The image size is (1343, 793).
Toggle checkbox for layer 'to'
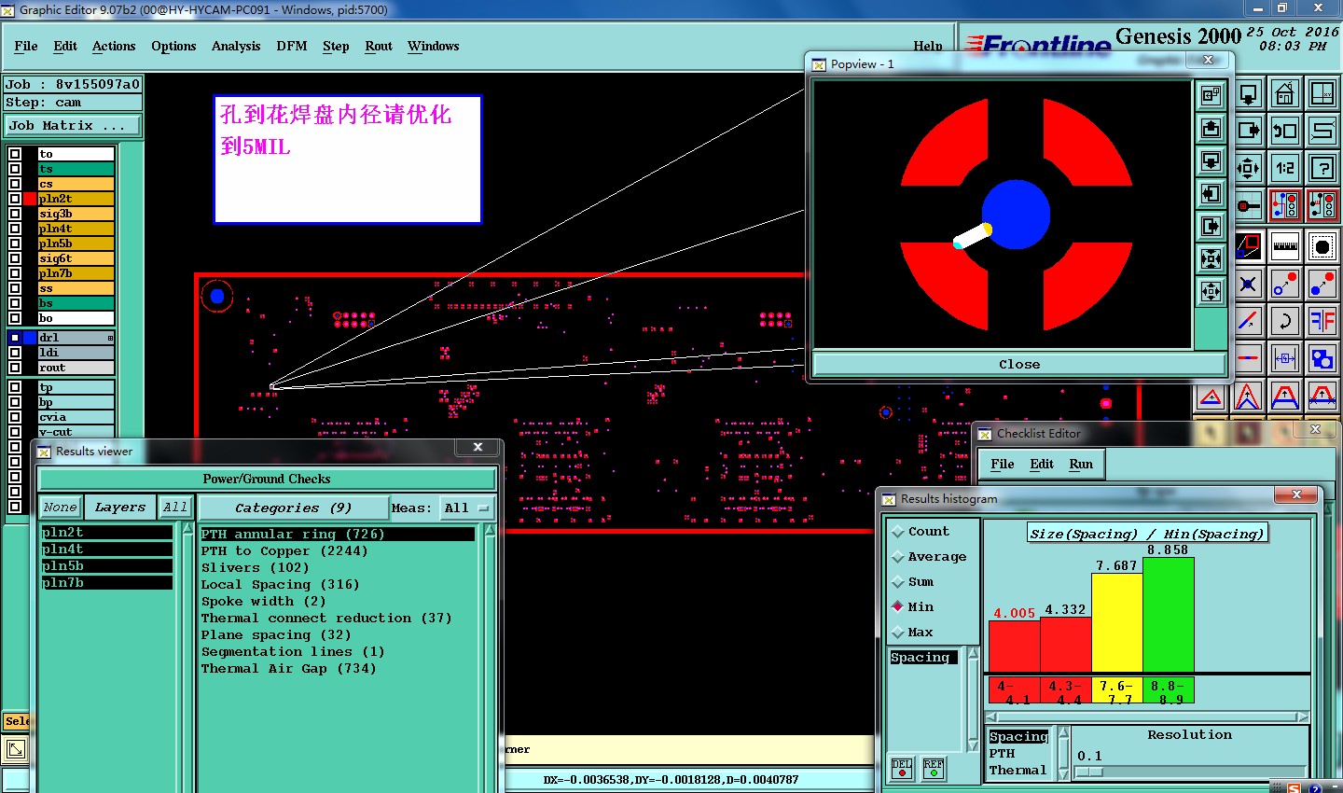tap(15, 154)
